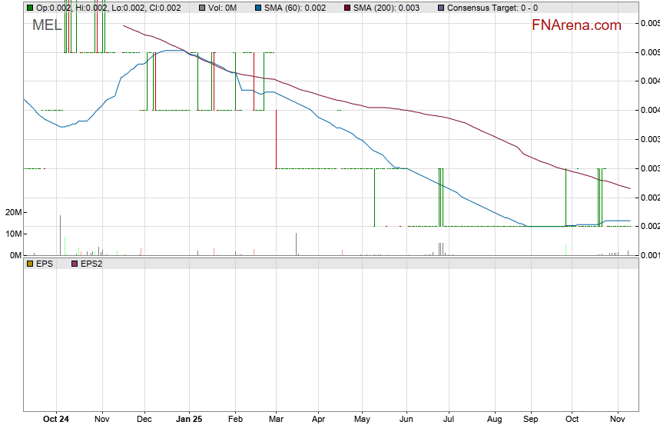
Task: Select the MEL ticker label
Action: [48, 25]
